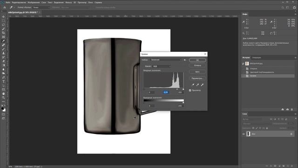Open the Изображение menu
Viewport: 298px width, 168px height.
click(34, 2)
